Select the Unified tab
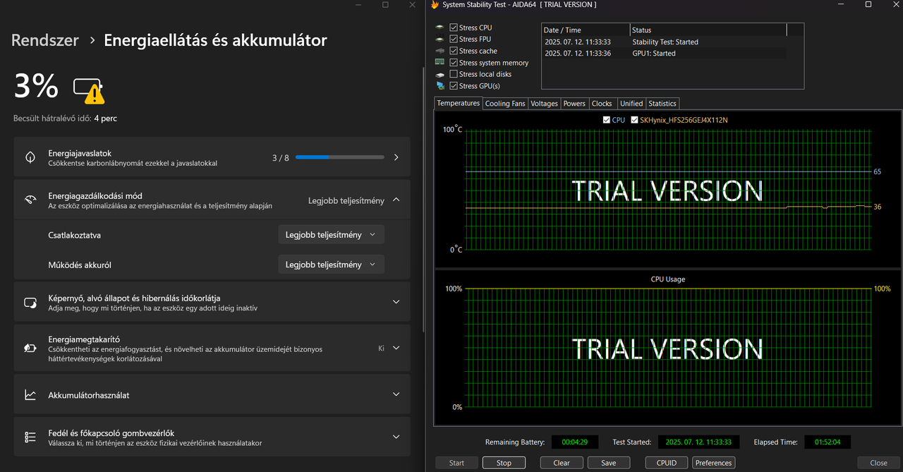The width and height of the screenshot is (903, 472). point(631,104)
